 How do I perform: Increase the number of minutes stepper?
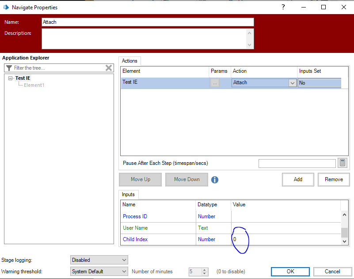point(204,270)
